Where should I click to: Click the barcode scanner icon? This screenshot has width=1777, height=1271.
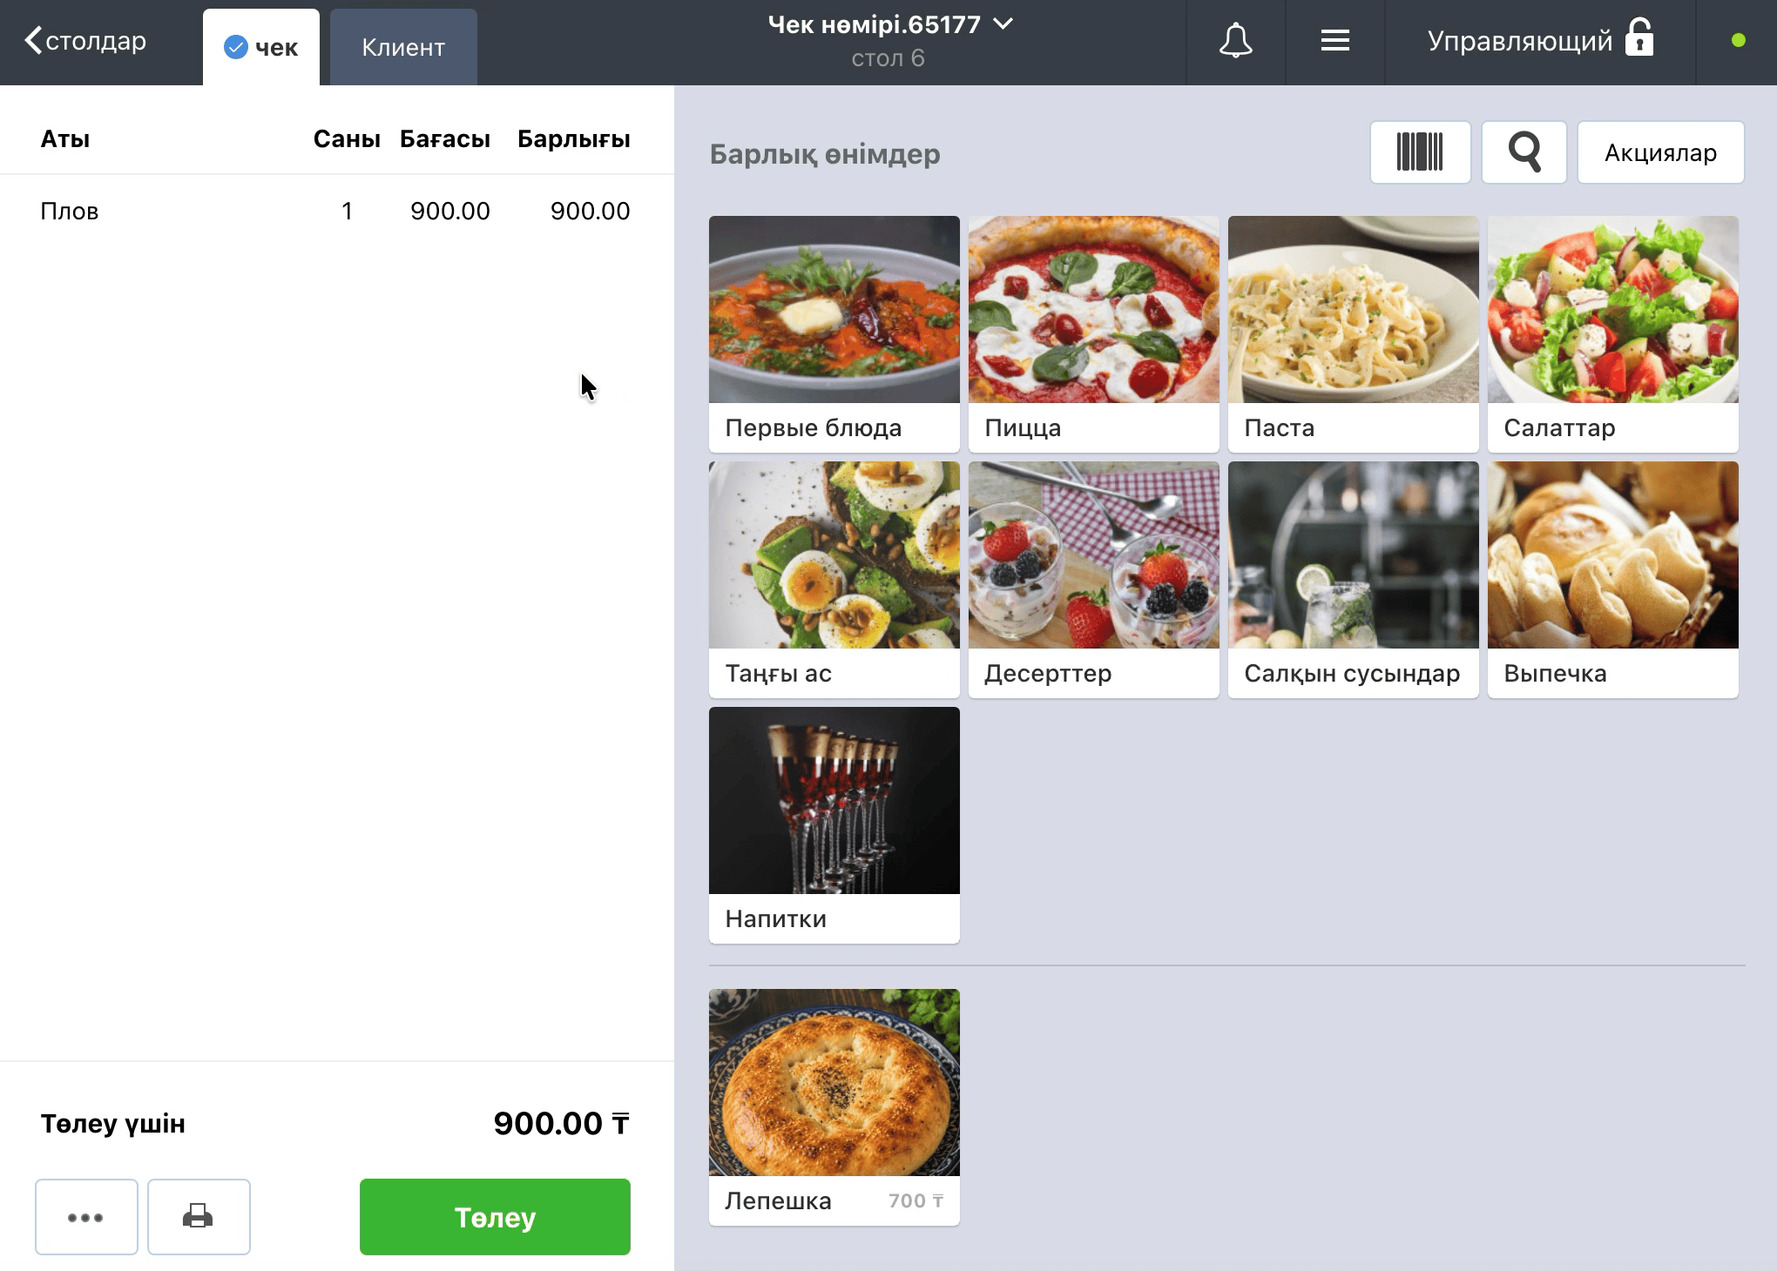[1420, 152]
